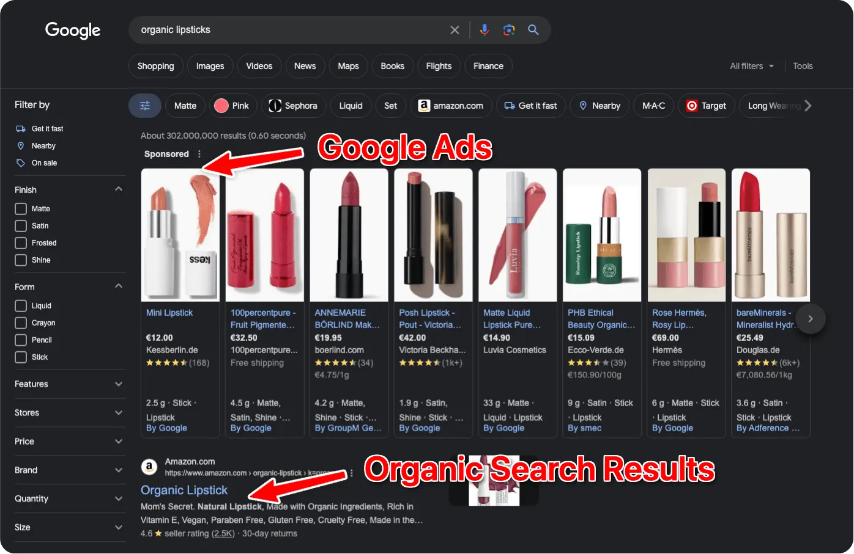
Task: Click the Mini Lipstick product image
Action: point(180,235)
